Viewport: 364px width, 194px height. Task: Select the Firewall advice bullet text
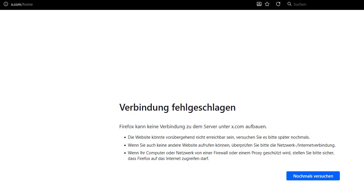tap(231, 155)
